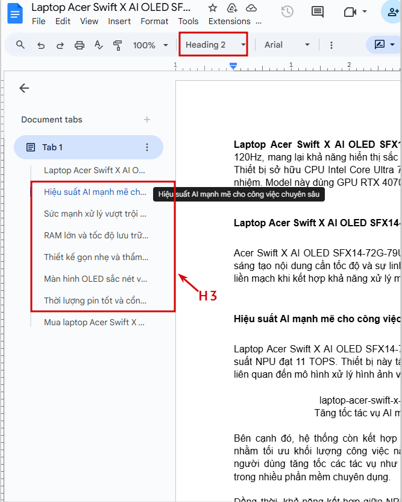Click heading 'Hiệu suất AI mạnh mẽ' in document

pyautogui.click(x=316, y=319)
